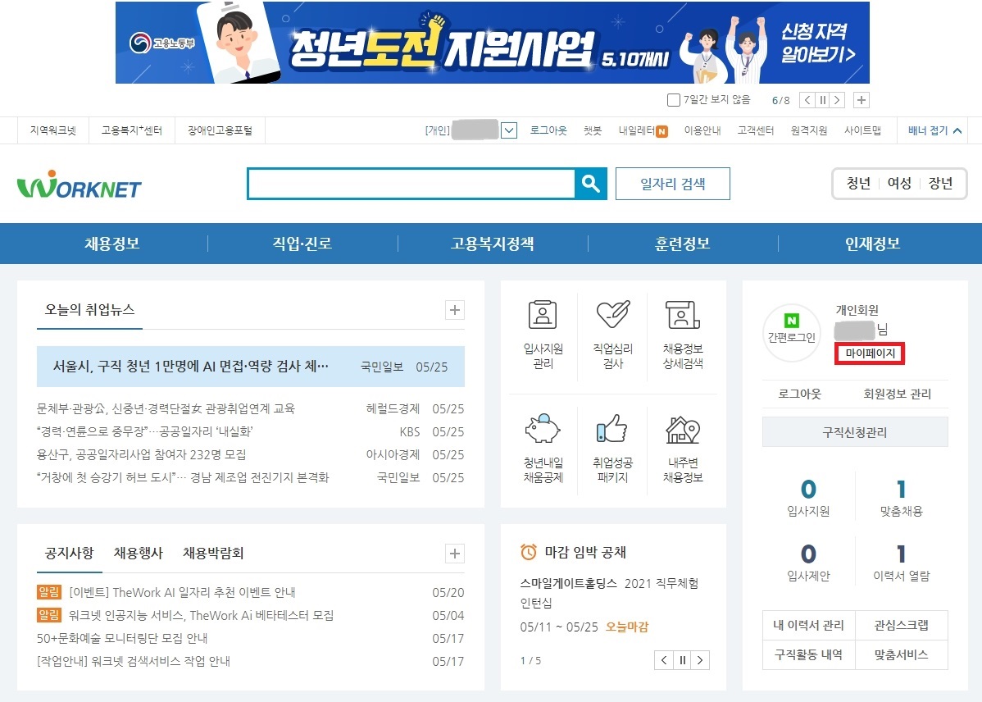Open 입사지원 관리 icon shortcut
Viewport: 982px width, 702px height.
[x=543, y=334]
